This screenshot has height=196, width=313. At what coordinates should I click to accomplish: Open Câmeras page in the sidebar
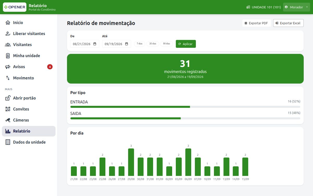[29, 120]
